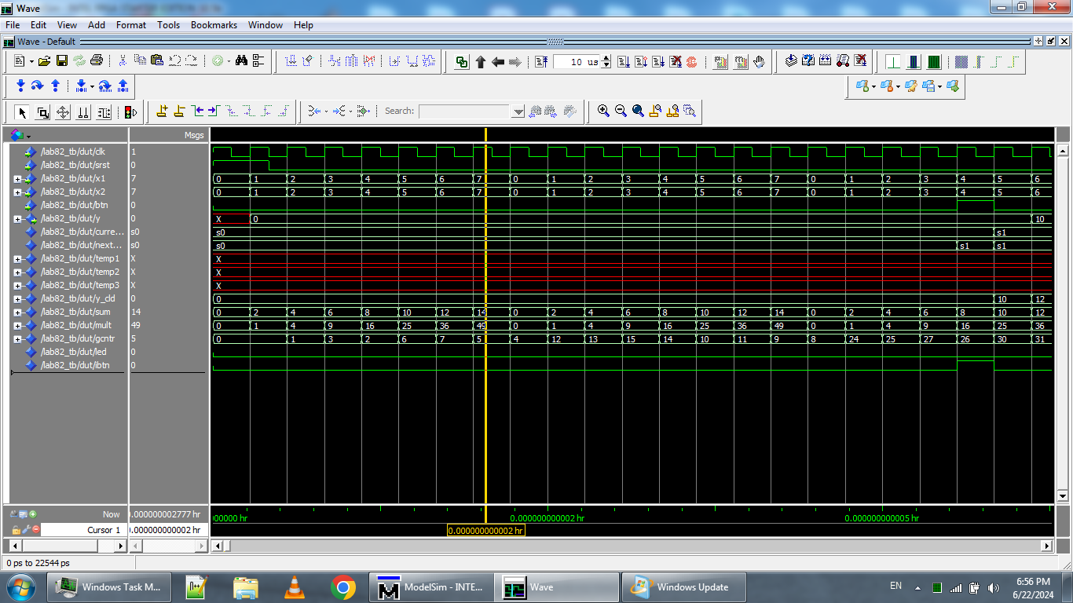Expand the /lab82_tb/dut/temp1 signal

[x=17, y=259]
